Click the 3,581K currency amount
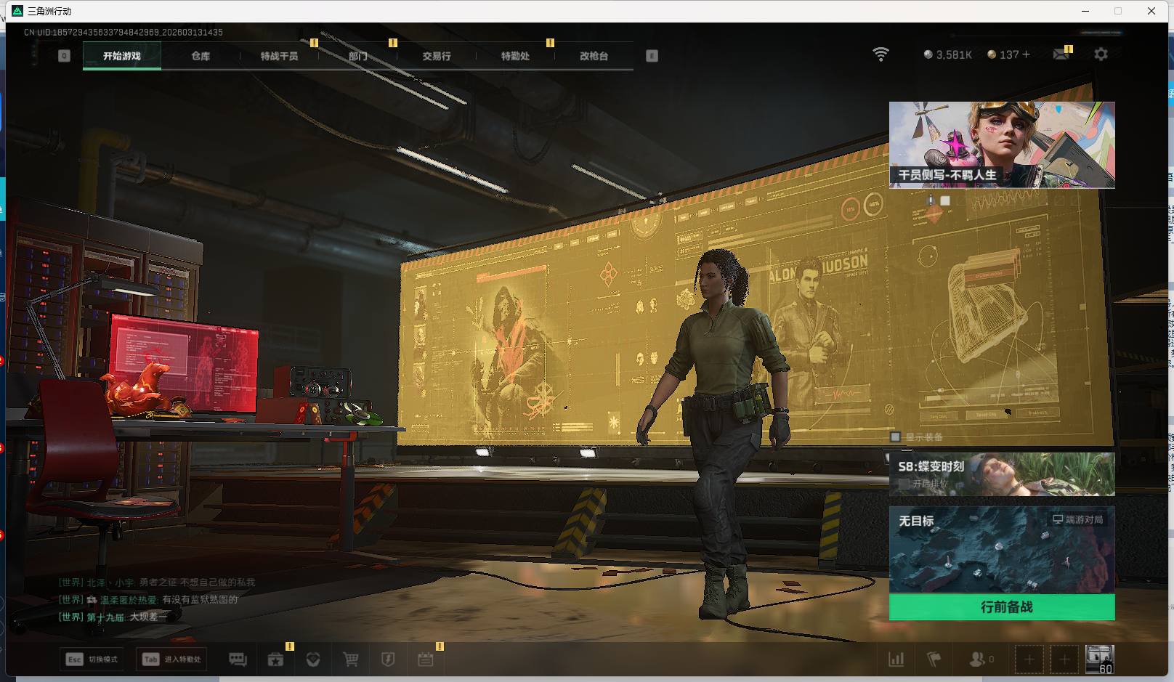This screenshot has height=682, width=1174. 954,54
